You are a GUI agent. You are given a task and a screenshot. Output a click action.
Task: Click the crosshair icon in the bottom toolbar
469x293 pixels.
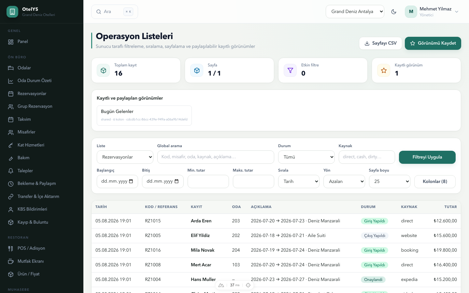pyautogui.click(x=248, y=285)
